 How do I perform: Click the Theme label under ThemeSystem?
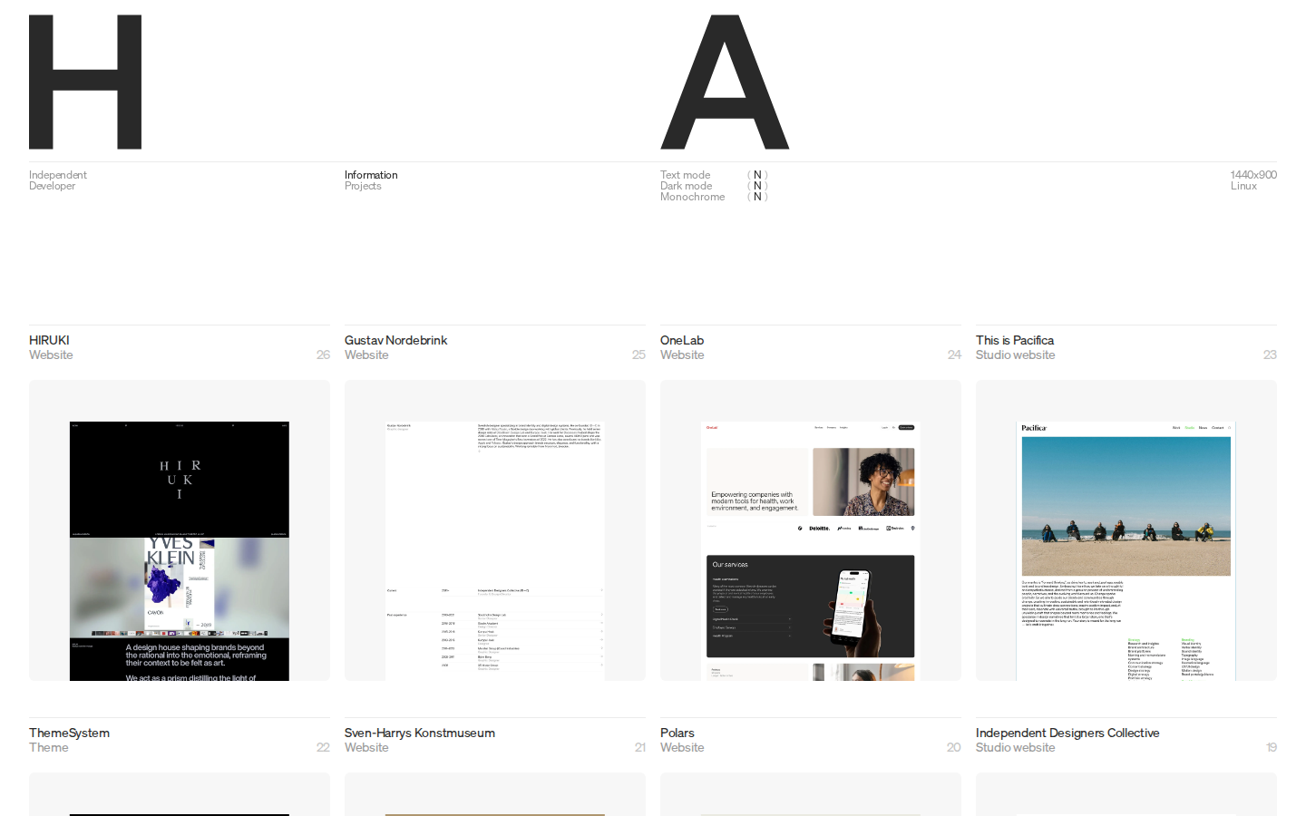point(49,747)
